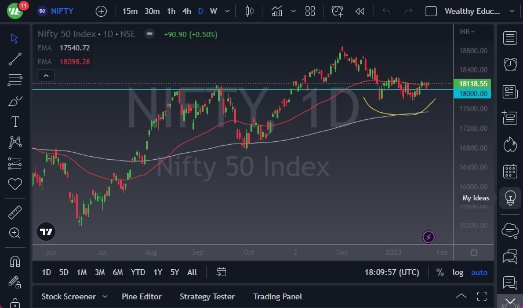
Task: Open the user profile menu with badge 11
Action: pos(15,10)
